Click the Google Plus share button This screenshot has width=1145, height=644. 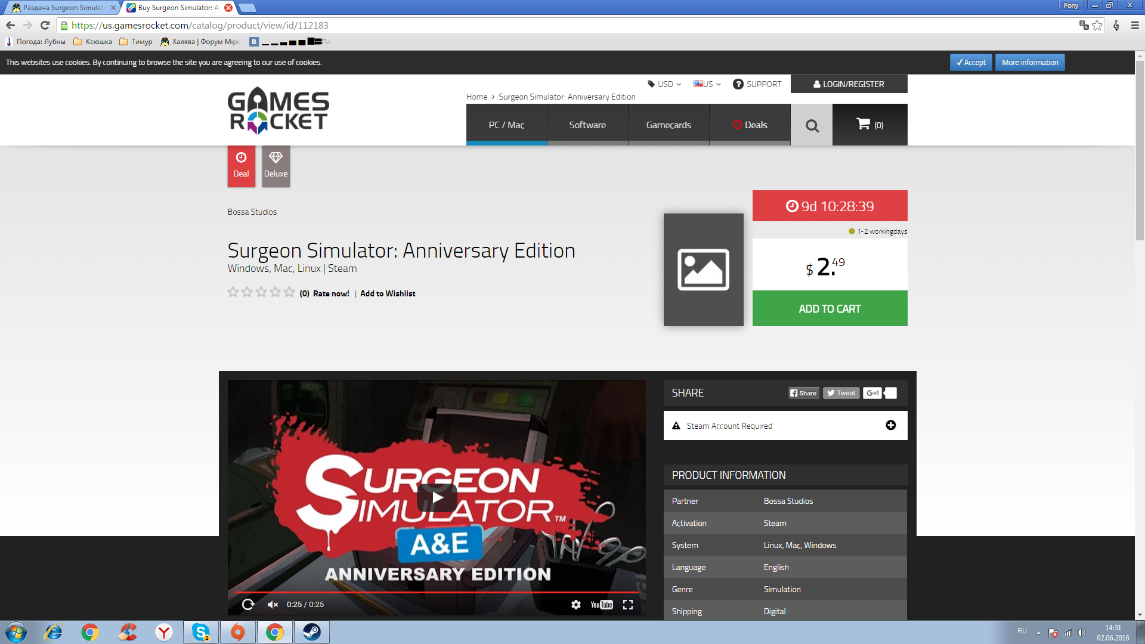[872, 393]
